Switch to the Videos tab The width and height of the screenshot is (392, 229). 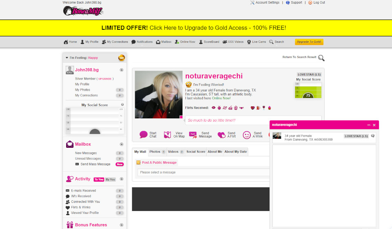click(x=176, y=152)
